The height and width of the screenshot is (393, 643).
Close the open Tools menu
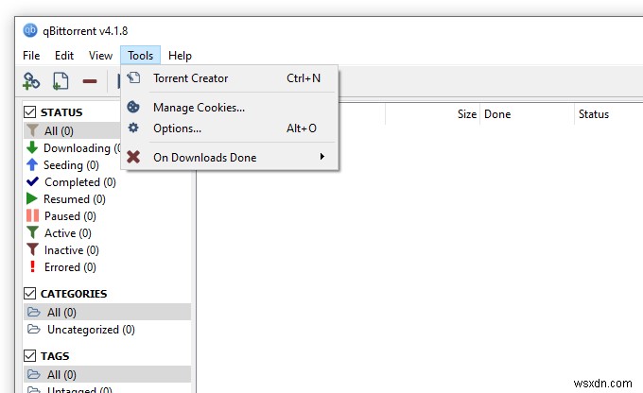[140, 56]
